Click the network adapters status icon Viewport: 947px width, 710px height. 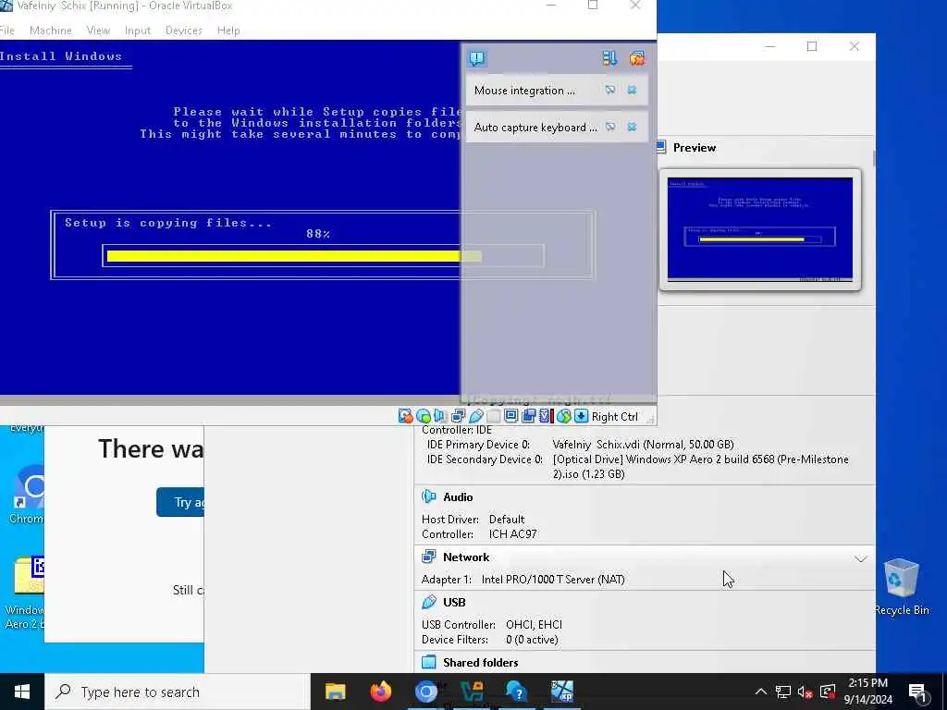coord(458,416)
